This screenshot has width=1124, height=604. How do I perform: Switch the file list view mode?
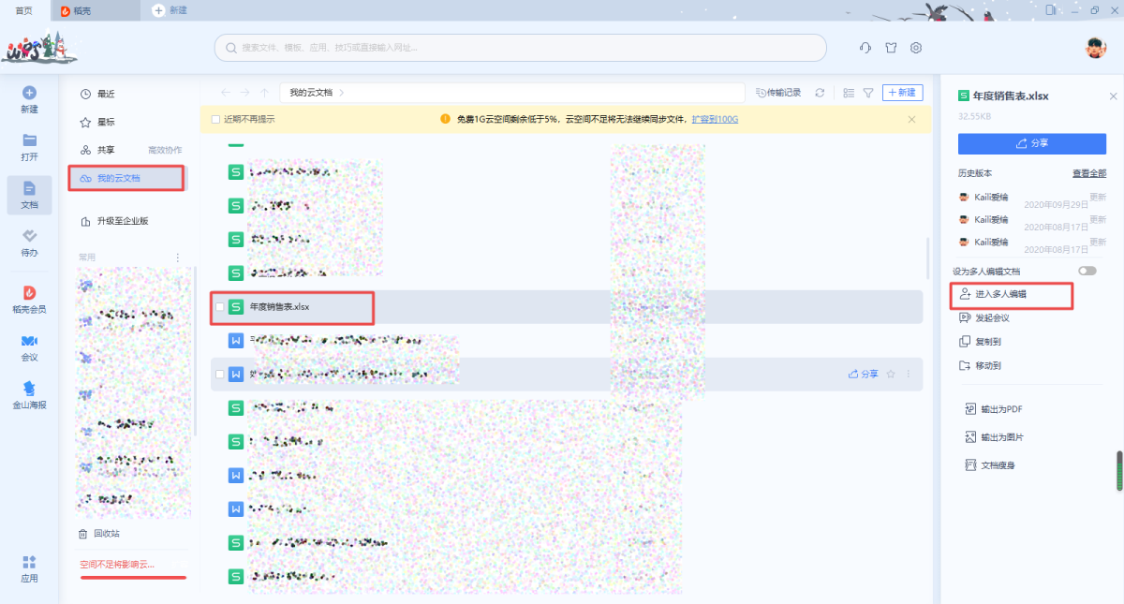[849, 93]
